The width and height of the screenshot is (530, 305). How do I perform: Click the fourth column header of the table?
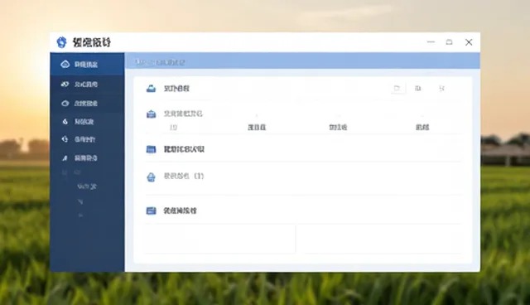(422, 128)
